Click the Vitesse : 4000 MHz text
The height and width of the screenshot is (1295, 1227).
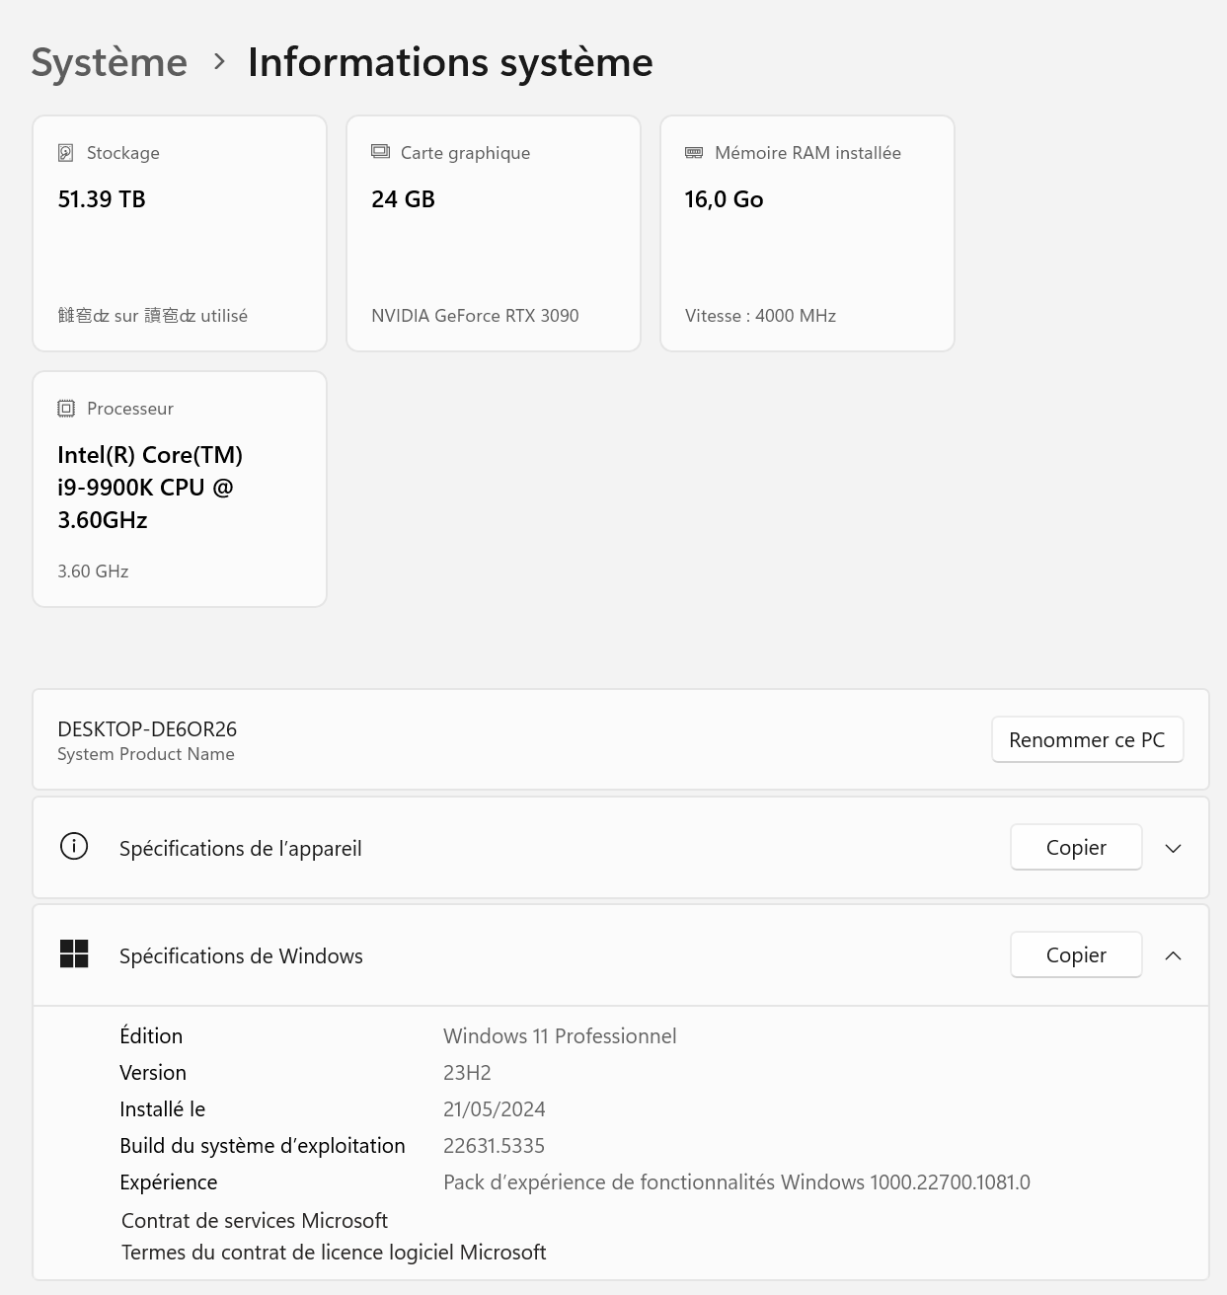pos(760,316)
